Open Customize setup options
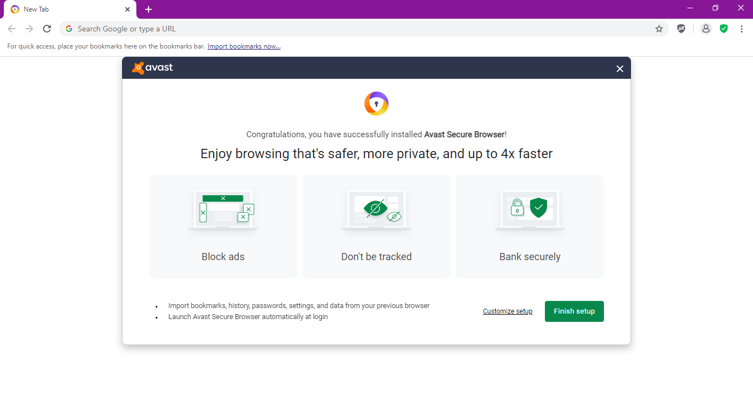Image resolution: width=753 pixels, height=399 pixels. (x=507, y=311)
